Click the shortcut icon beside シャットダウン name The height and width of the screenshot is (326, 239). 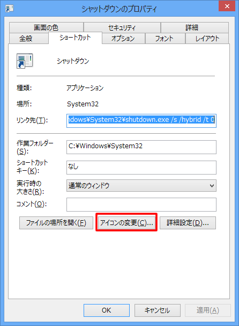(25, 61)
